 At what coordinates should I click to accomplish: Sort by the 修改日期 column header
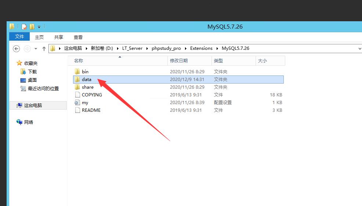(x=179, y=60)
